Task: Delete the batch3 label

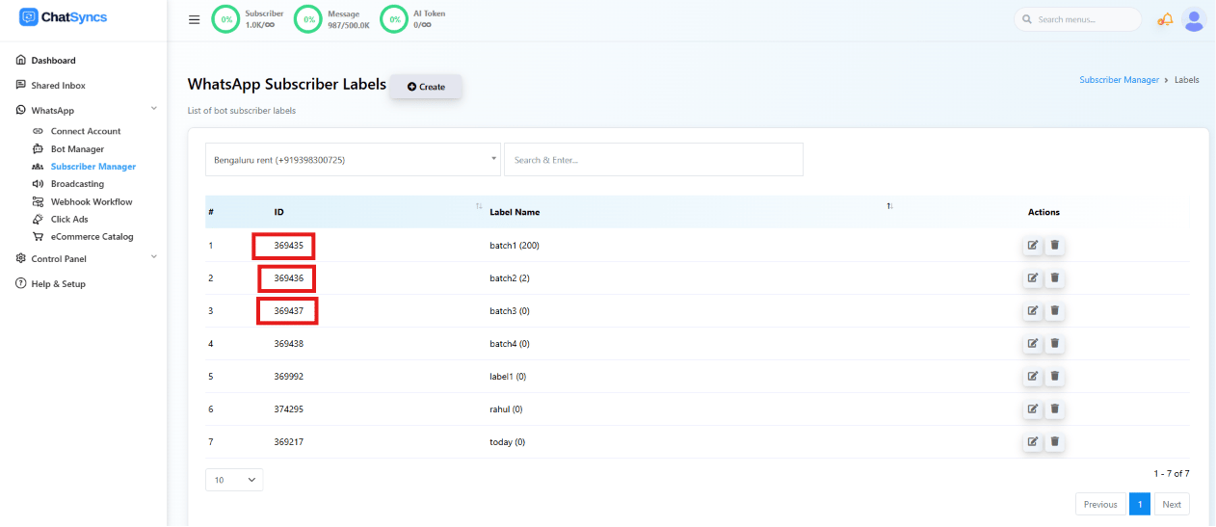Action: click(x=1055, y=311)
